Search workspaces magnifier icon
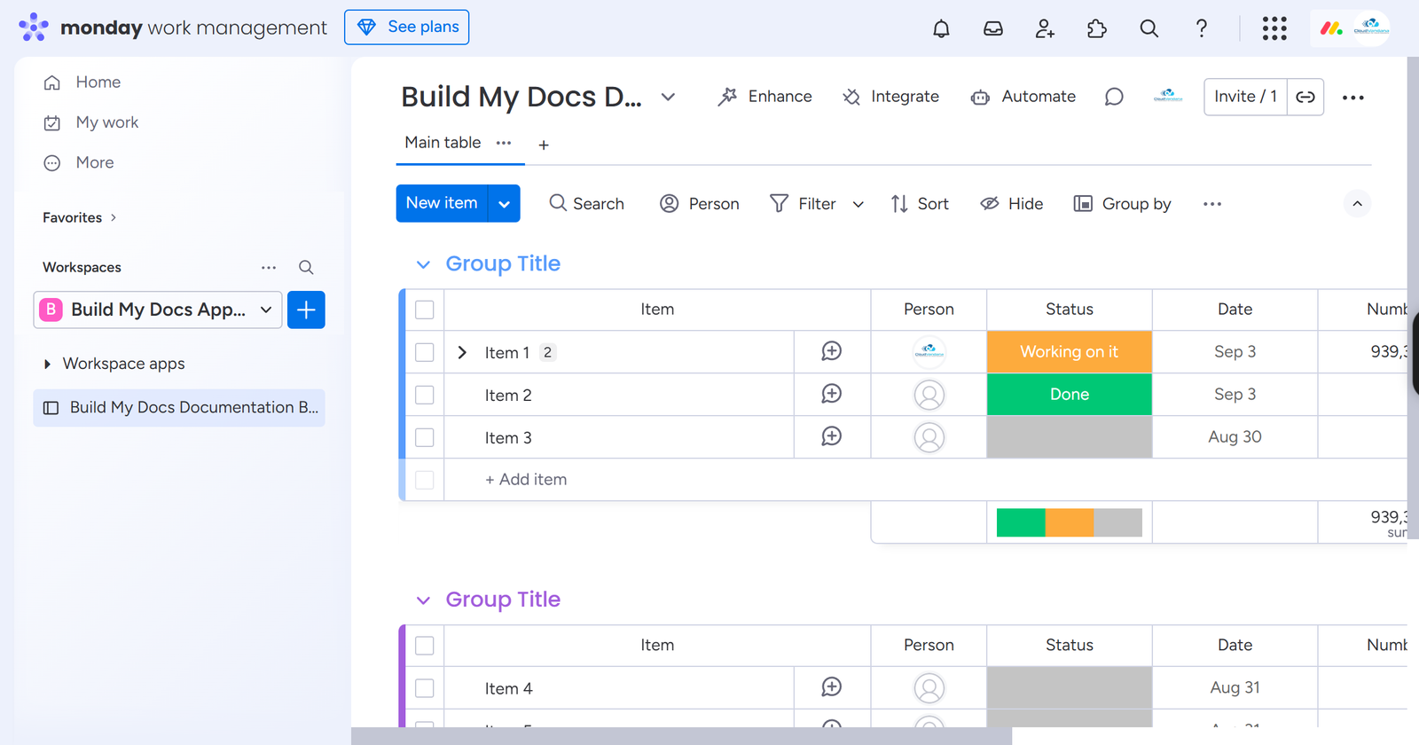Image resolution: width=1419 pixels, height=745 pixels. click(x=306, y=267)
